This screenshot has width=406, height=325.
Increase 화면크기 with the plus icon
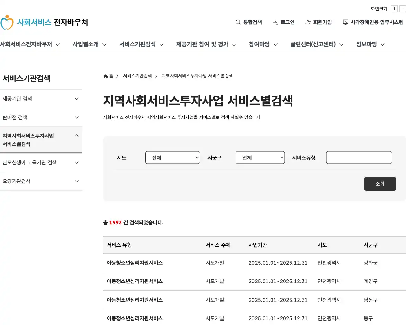tap(394, 9)
